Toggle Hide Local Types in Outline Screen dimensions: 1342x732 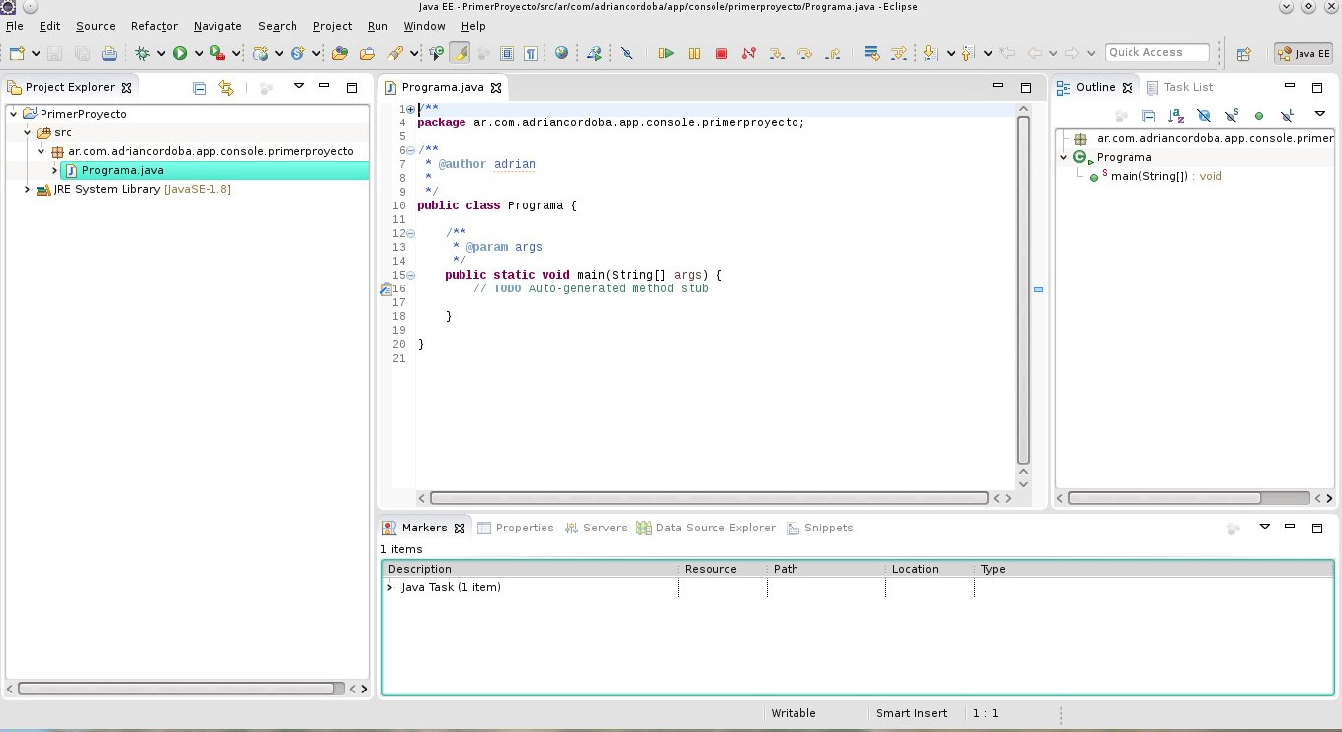(x=1287, y=116)
